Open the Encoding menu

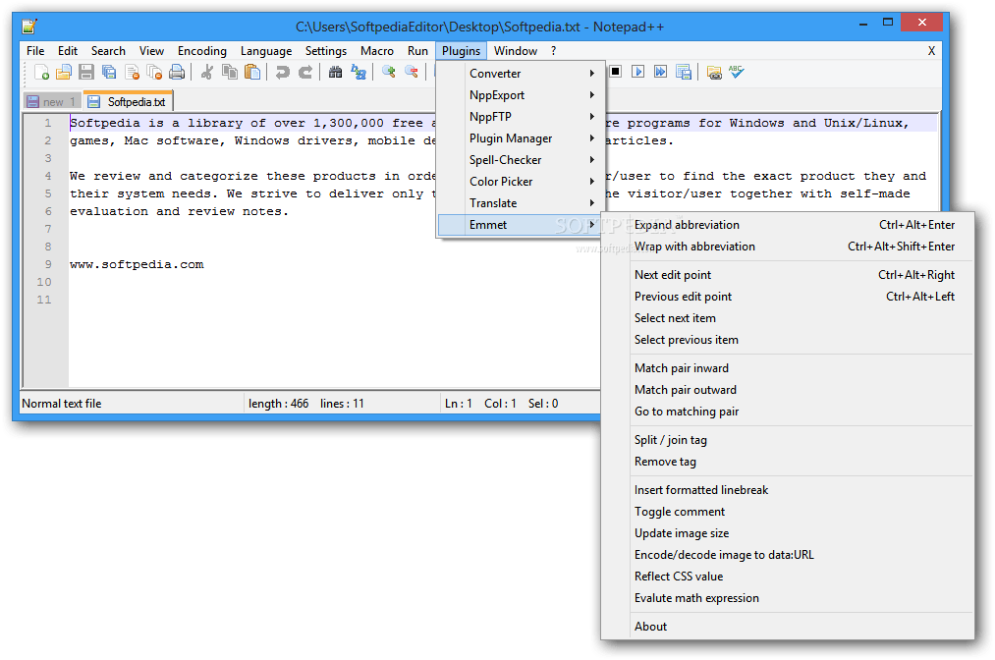pyautogui.click(x=201, y=51)
